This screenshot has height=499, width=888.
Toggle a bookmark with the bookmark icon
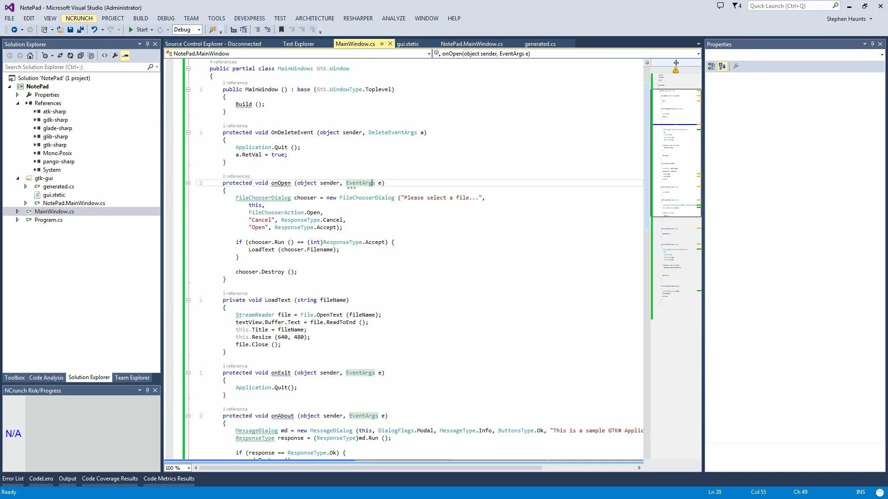(281, 30)
